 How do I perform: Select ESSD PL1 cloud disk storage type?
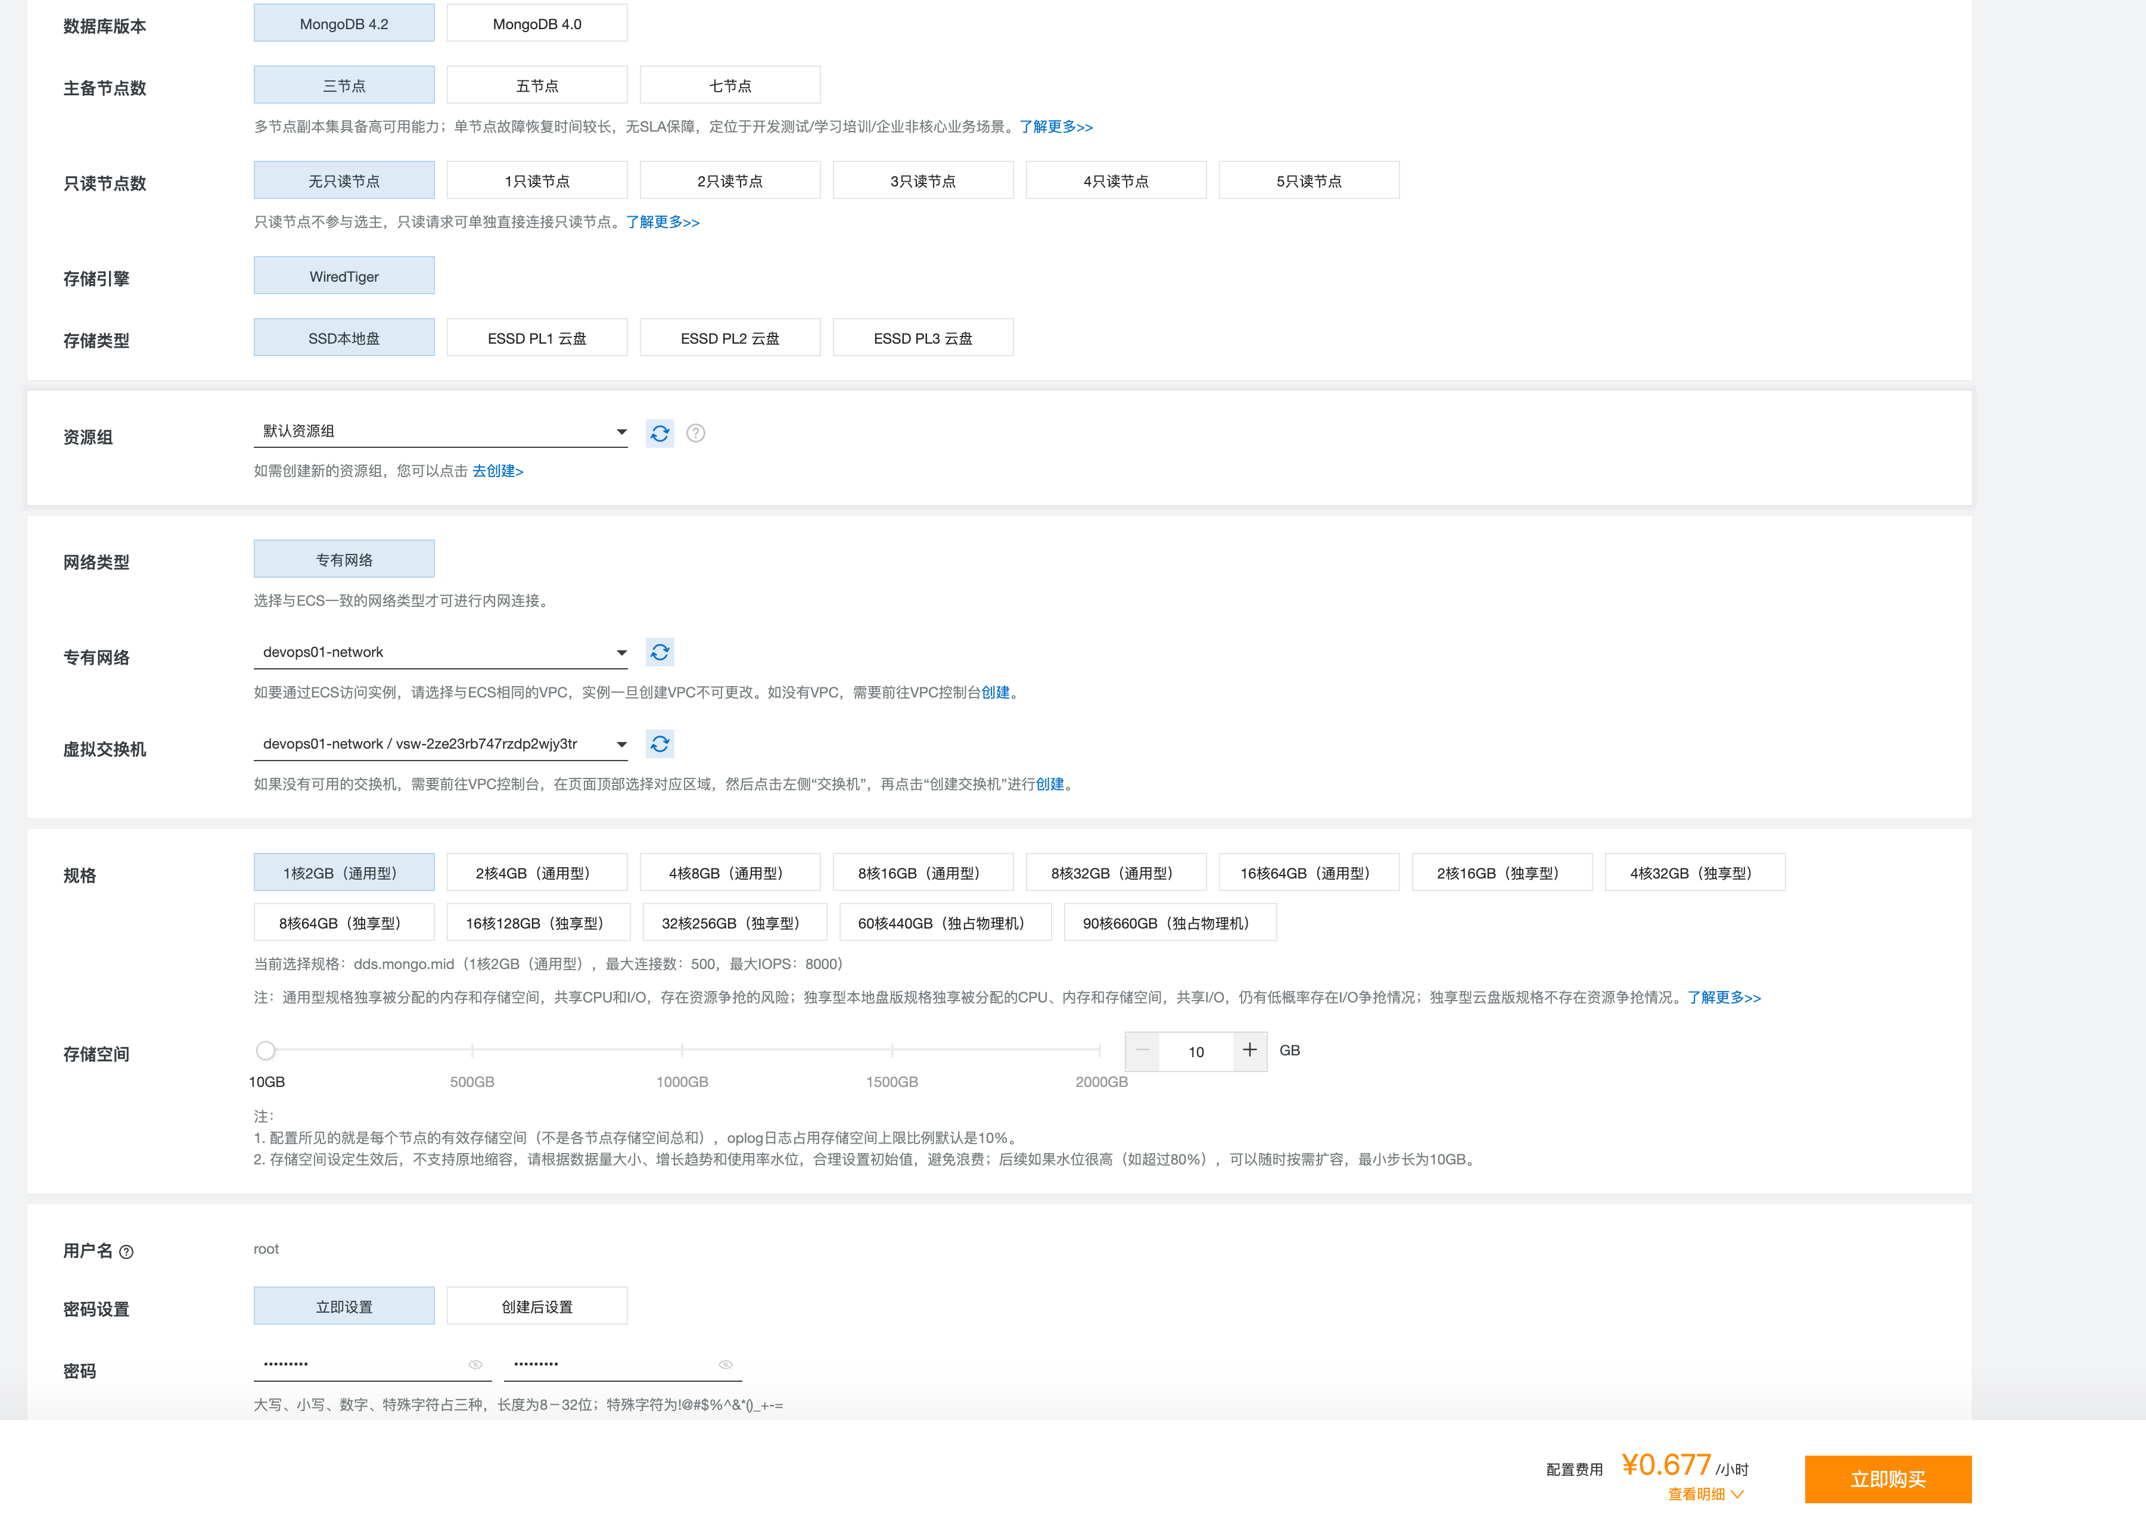pyautogui.click(x=536, y=337)
